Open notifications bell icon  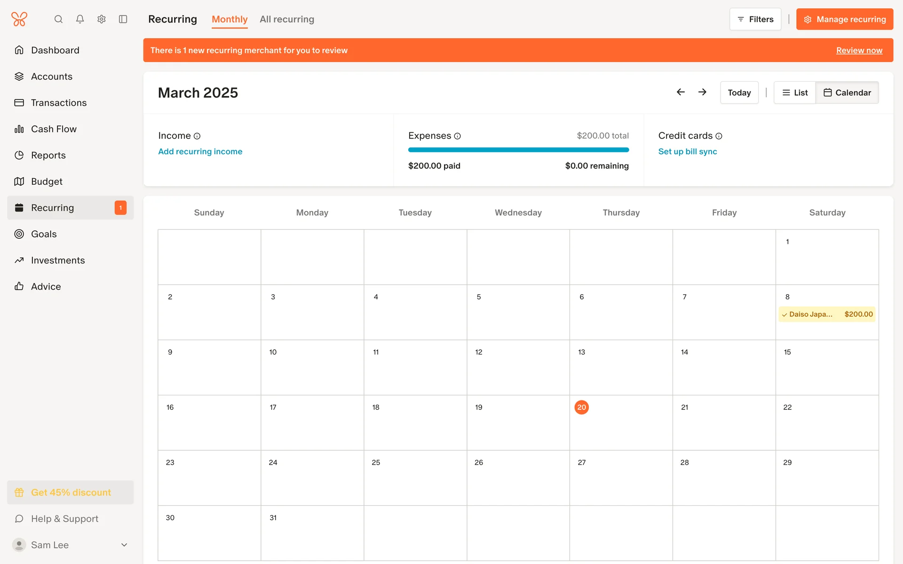tap(80, 19)
